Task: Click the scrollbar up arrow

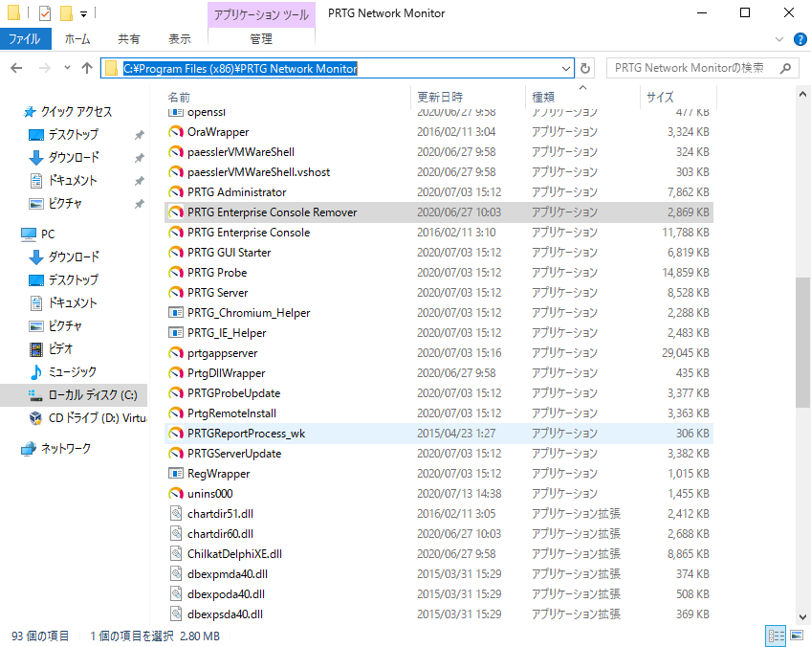Action: [802, 94]
